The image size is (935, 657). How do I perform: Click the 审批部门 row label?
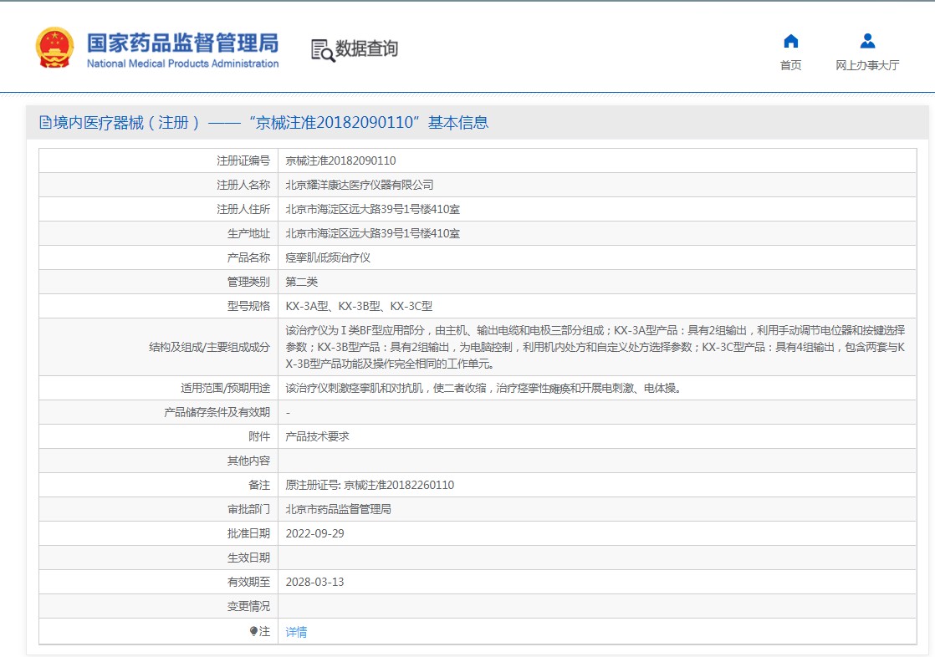(248, 509)
